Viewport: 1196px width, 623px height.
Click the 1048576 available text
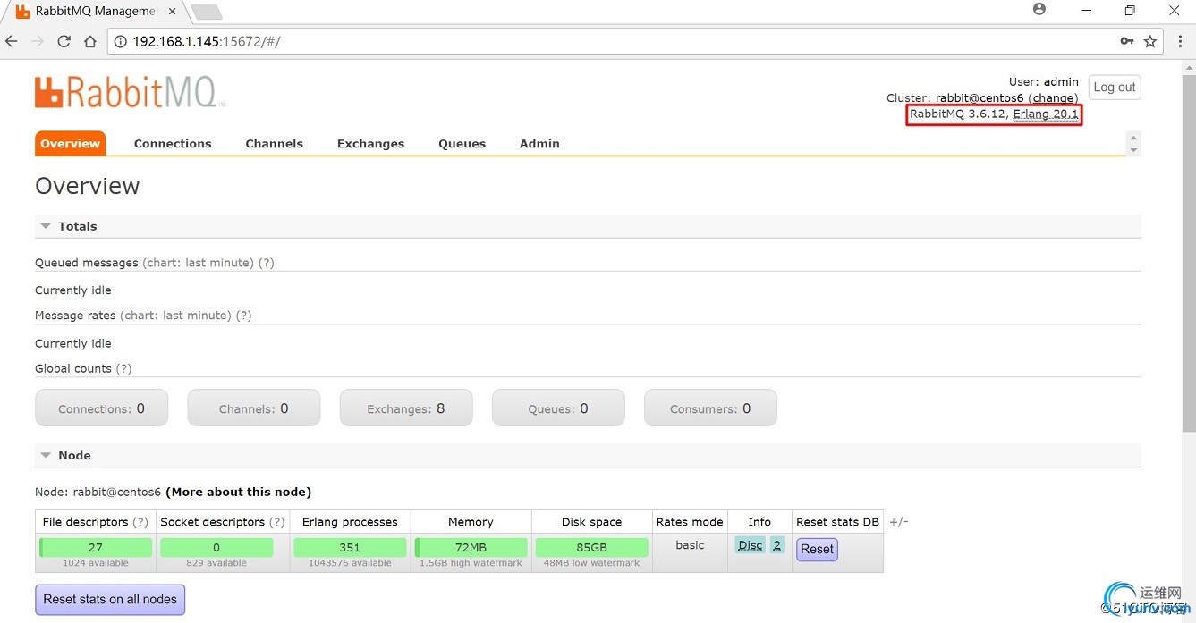click(350, 563)
